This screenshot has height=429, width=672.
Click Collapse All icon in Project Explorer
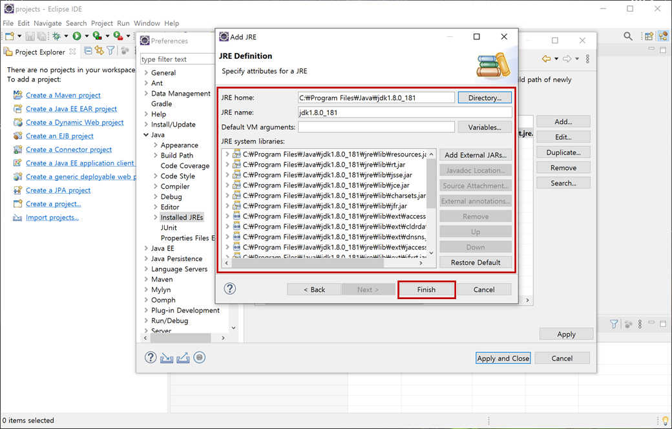click(x=89, y=51)
